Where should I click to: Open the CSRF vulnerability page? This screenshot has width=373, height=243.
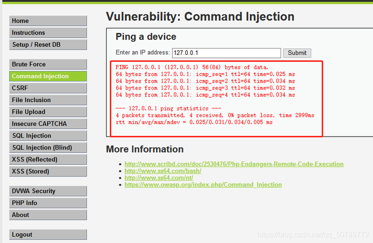tap(48, 88)
